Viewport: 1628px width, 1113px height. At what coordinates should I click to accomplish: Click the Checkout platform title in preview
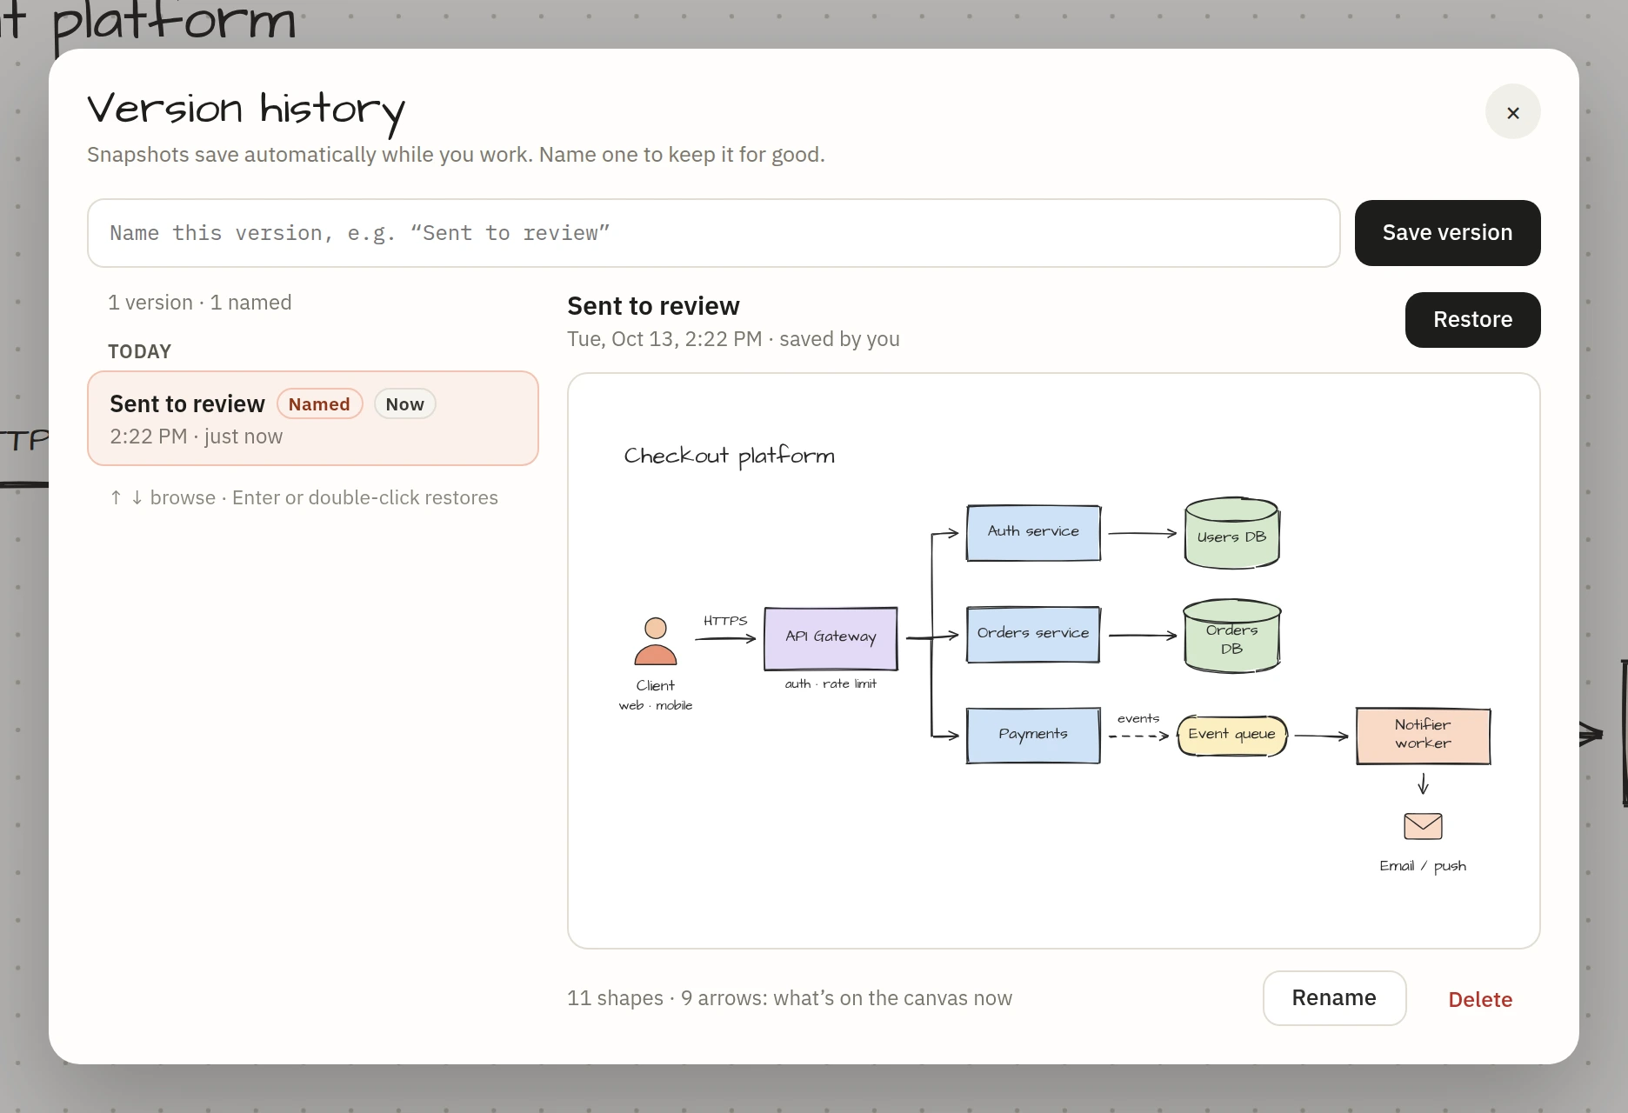(729, 456)
